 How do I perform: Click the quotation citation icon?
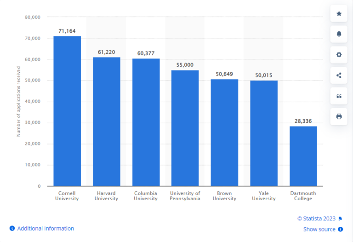pyautogui.click(x=339, y=96)
